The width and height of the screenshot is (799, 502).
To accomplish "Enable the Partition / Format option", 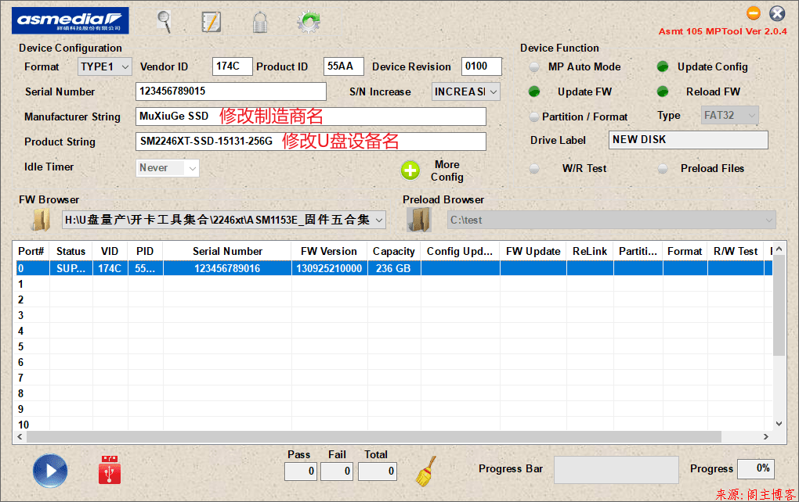I will click(x=534, y=117).
